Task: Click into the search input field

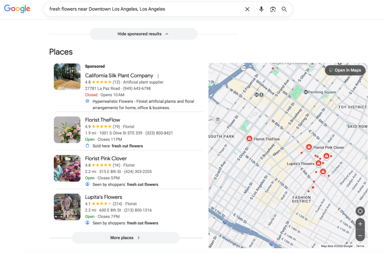Action: [142, 9]
